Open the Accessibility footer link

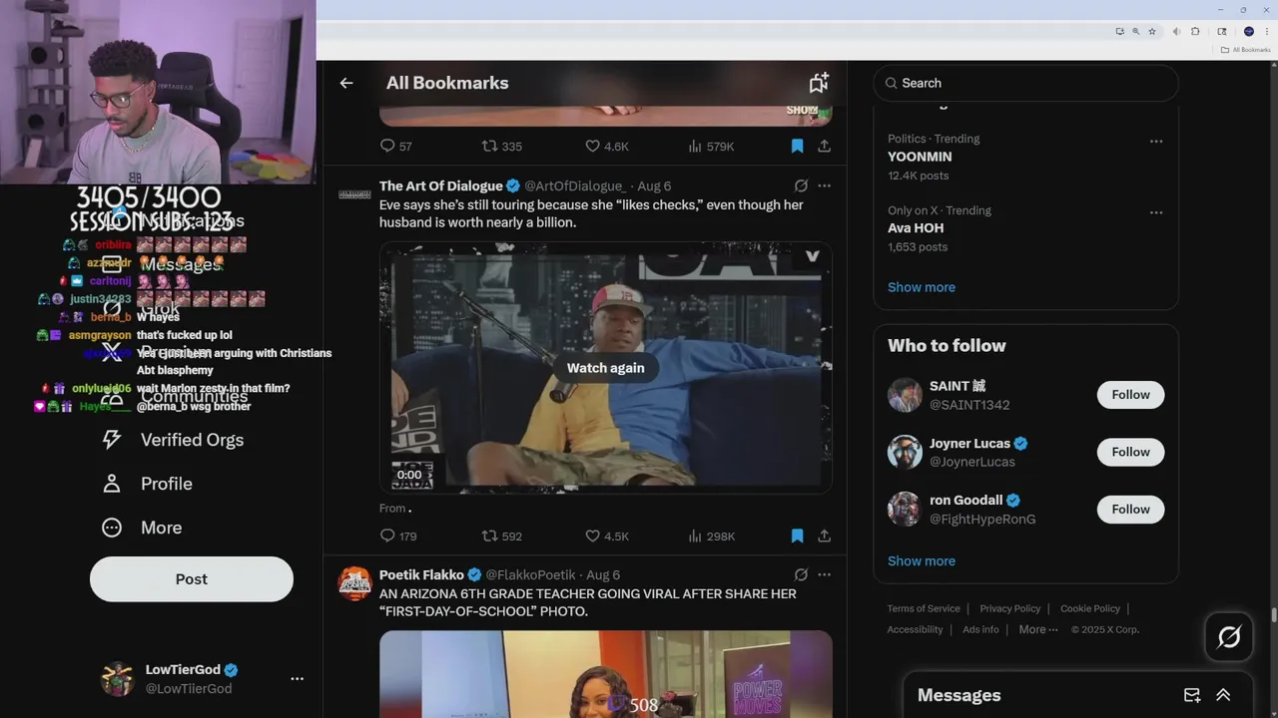pos(915,629)
